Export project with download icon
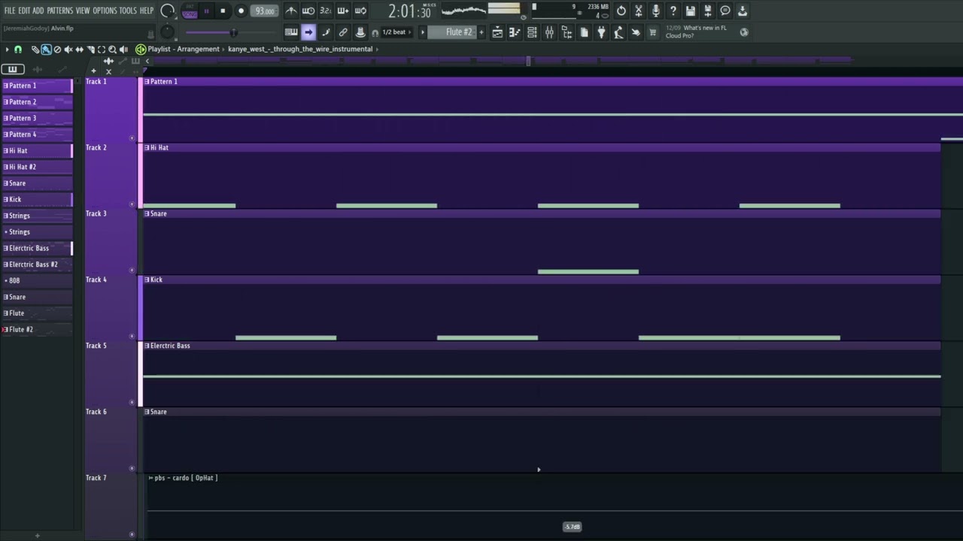Image resolution: width=963 pixels, height=541 pixels. tap(743, 11)
